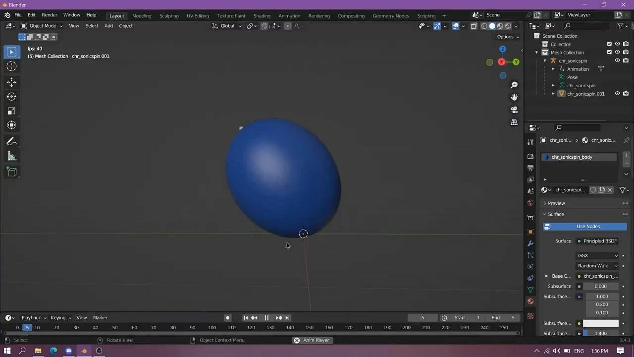Toggle camera view in viewport
Viewport: 634px width, 357px height.
click(x=514, y=110)
